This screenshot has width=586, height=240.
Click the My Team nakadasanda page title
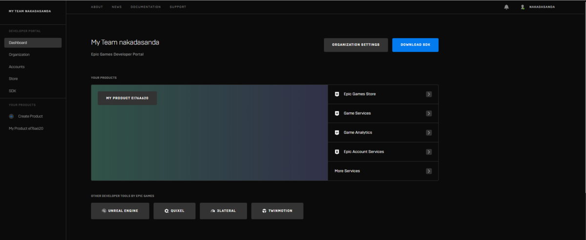click(125, 42)
